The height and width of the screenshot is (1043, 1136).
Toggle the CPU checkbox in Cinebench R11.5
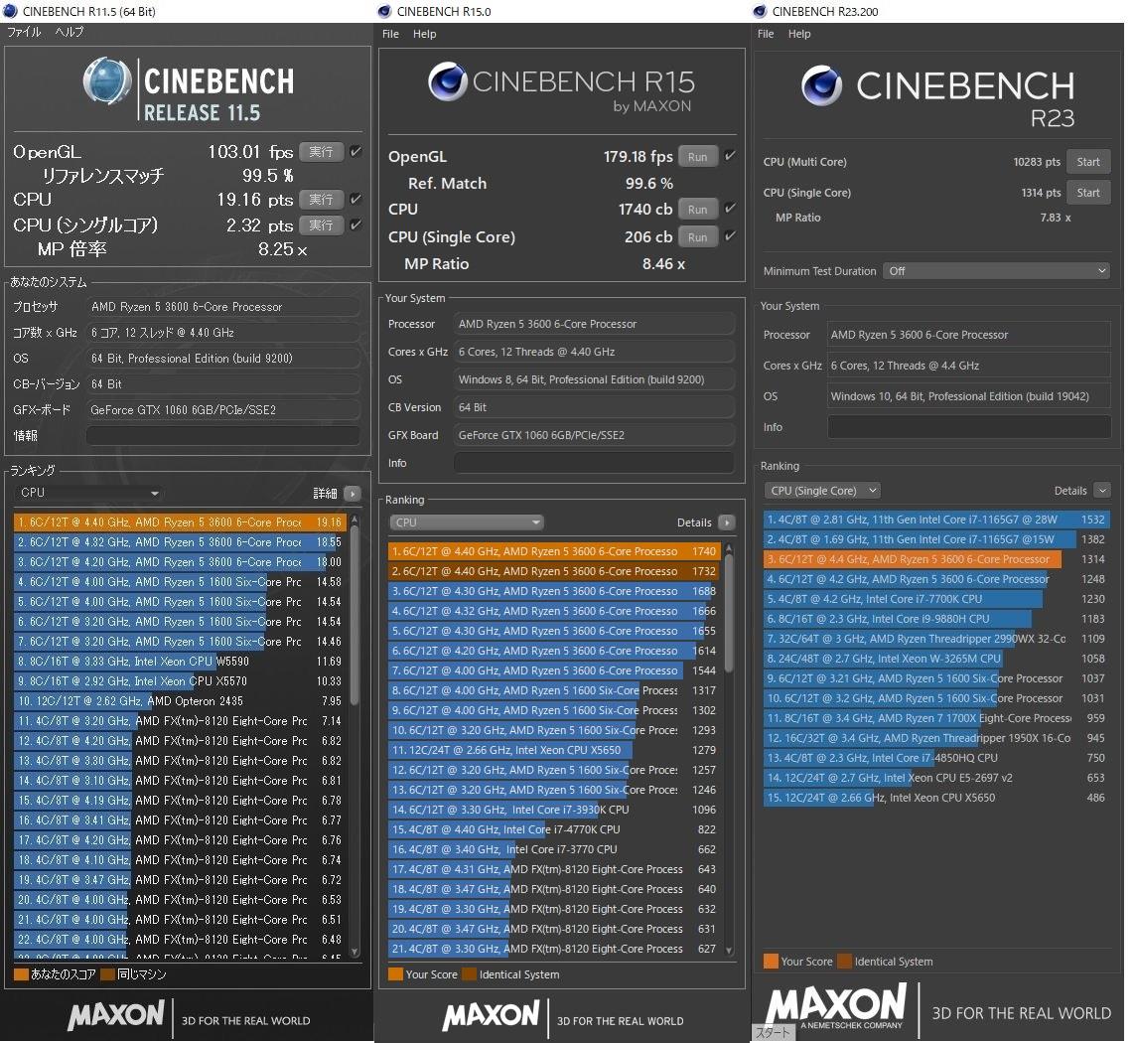pyautogui.click(x=355, y=200)
